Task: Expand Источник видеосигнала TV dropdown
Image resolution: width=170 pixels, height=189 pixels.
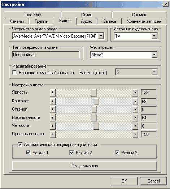Action: click(154, 36)
